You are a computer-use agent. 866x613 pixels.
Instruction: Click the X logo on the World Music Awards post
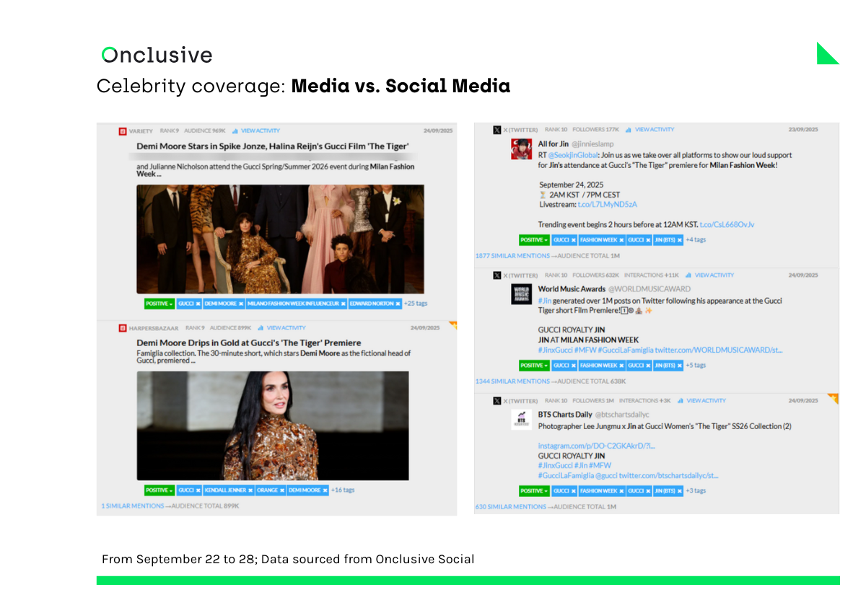click(x=497, y=275)
